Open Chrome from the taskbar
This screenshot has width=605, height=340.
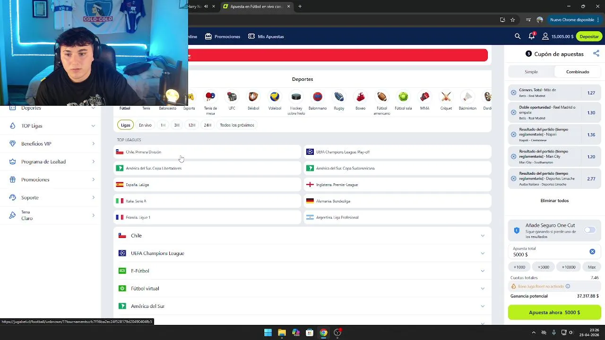[323, 332]
